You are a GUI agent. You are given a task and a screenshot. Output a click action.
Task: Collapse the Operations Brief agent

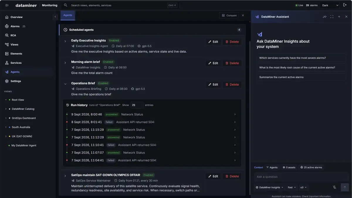65,84
